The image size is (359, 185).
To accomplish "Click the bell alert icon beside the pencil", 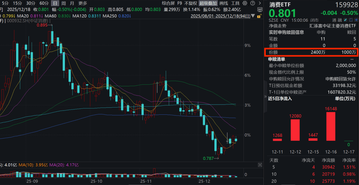I will (351, 20).
